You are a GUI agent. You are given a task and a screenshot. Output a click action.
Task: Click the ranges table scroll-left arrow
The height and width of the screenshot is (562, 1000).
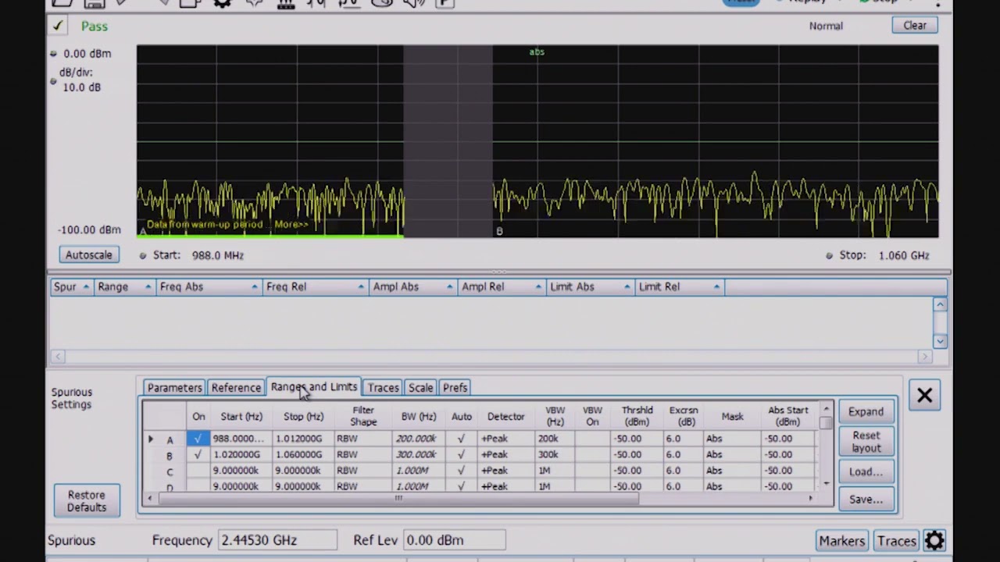click(x=151, y=498)
